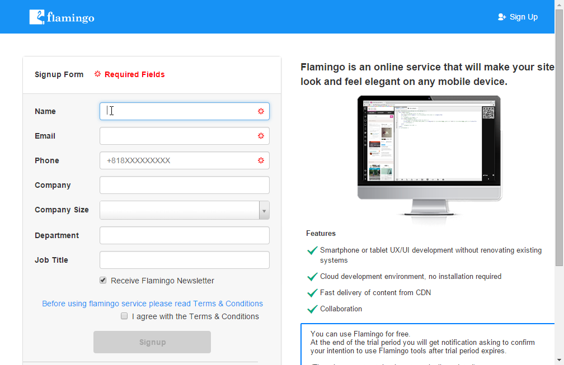Click the 'Required Fields' red label
564x365 pixels.
134,74
